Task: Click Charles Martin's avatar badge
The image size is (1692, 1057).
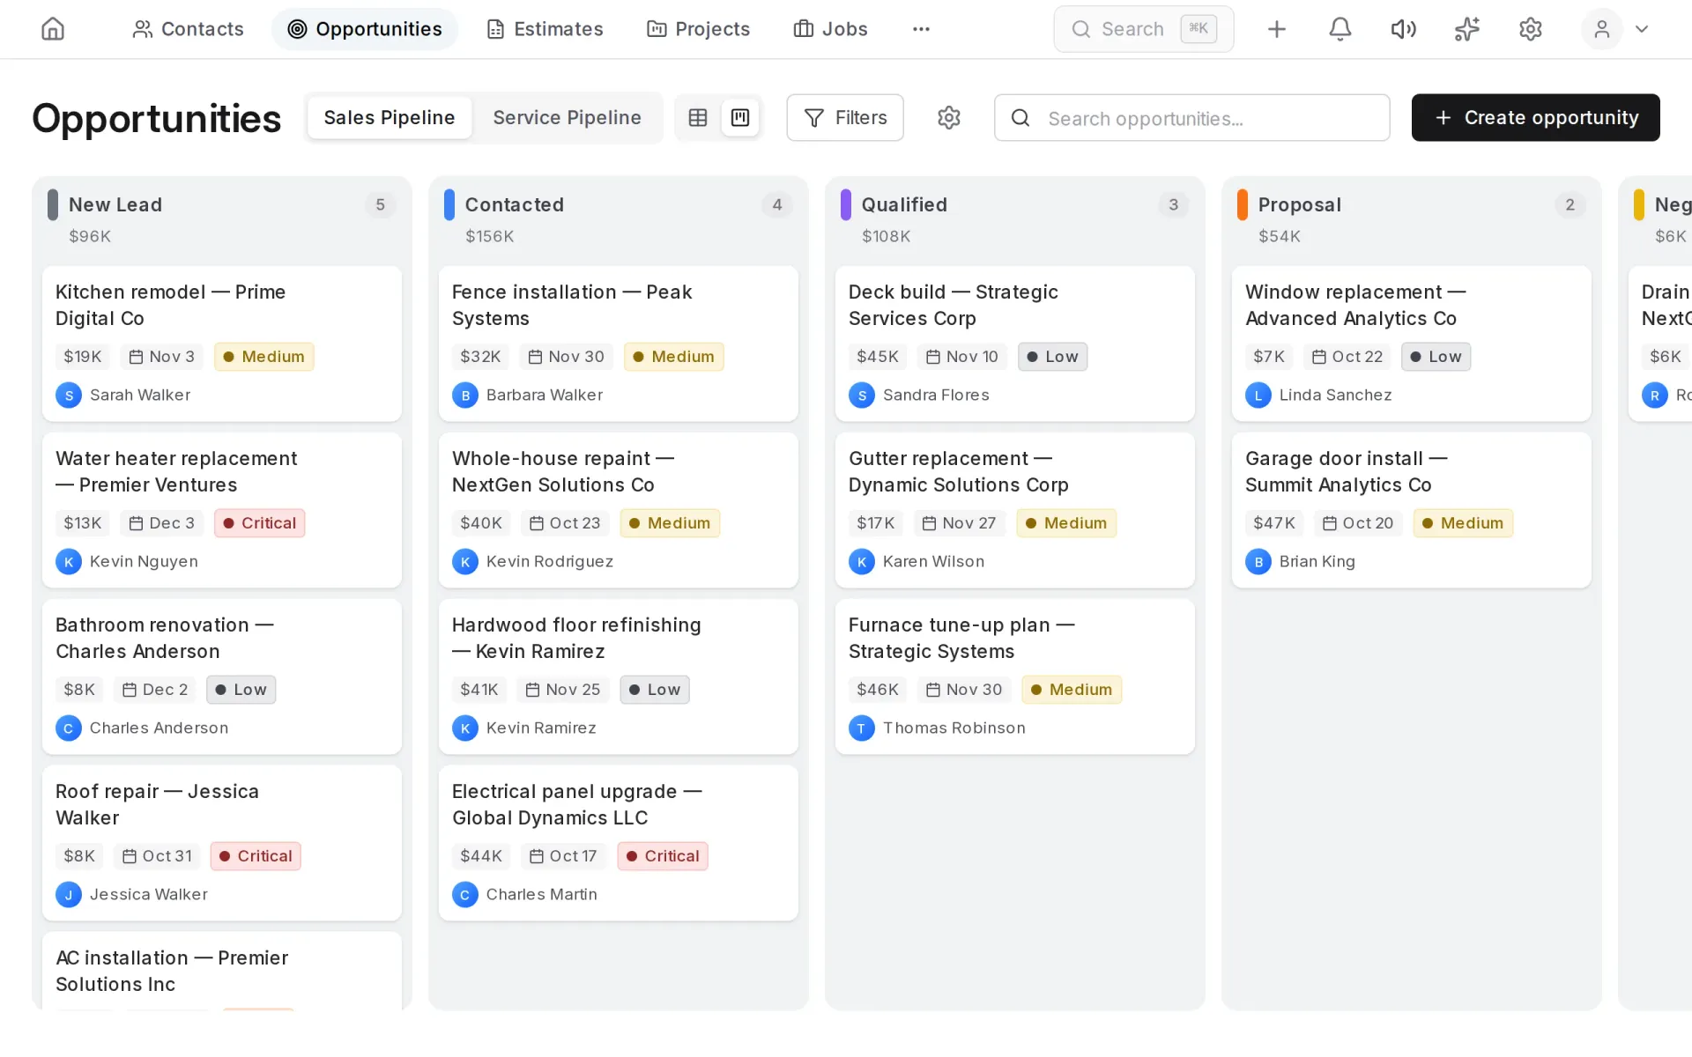Action: click(465, 895)
